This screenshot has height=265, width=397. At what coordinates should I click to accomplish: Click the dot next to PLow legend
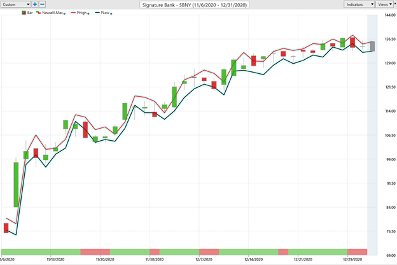(111, 13)
